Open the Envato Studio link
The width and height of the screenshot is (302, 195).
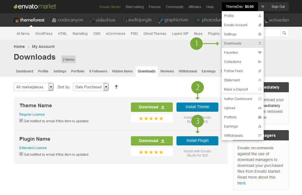pyautogui.click(x=110, y=7)
